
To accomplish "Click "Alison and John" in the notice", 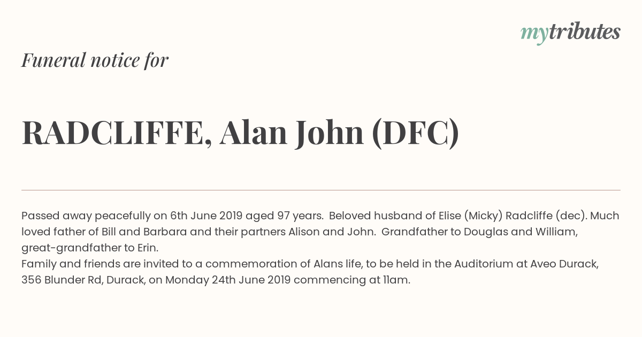I will [x=330, y=232].
